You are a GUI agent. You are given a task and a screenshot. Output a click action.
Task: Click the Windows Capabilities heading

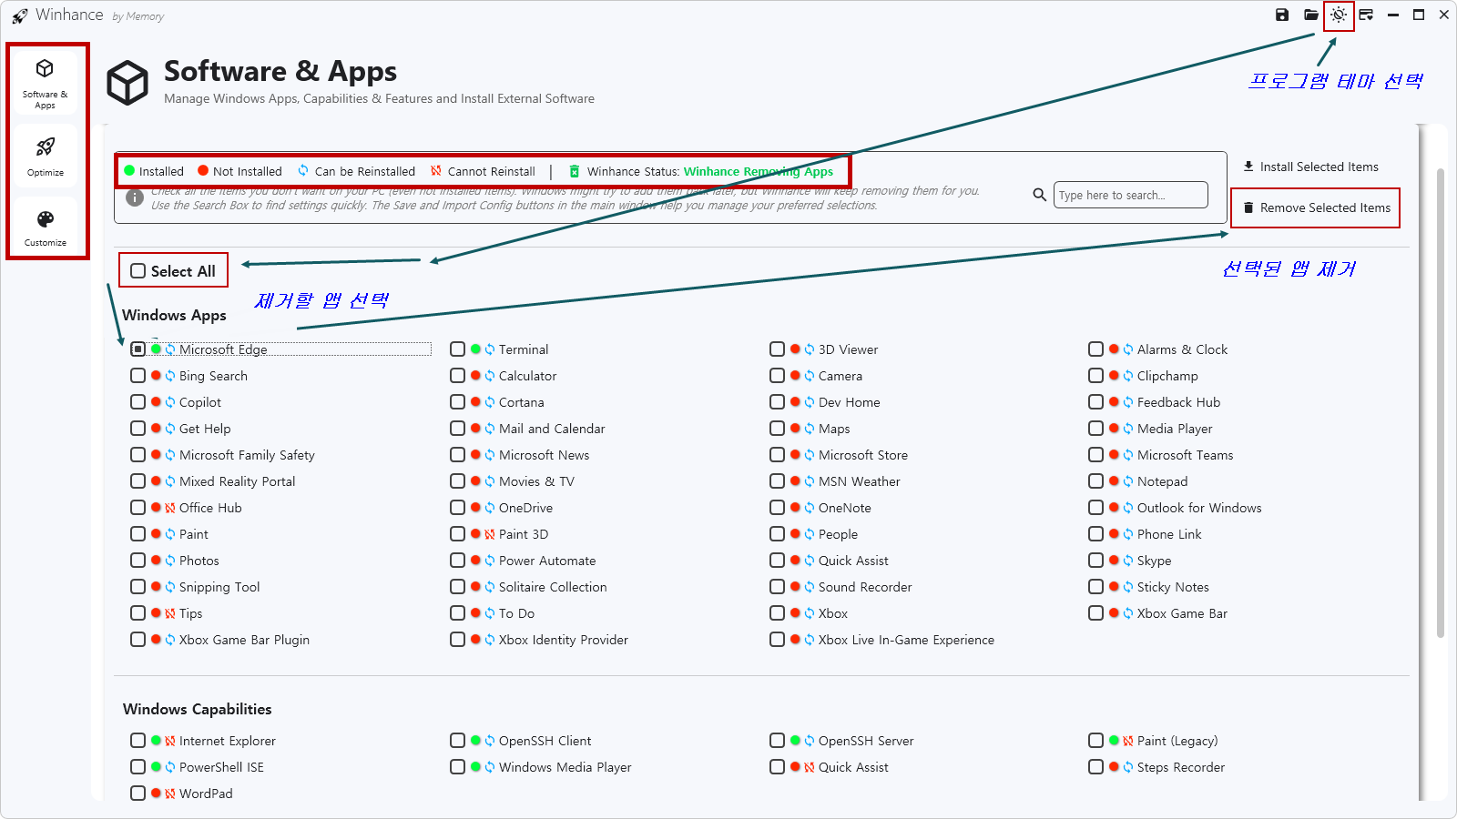pos(198,709)
